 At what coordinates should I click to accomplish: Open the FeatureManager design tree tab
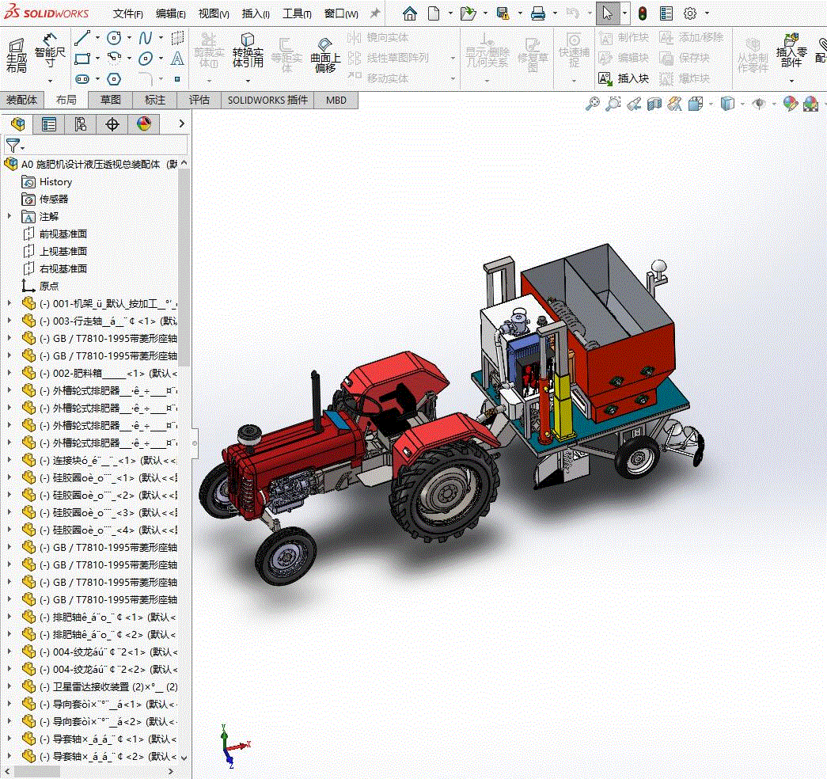coord(17,124)
